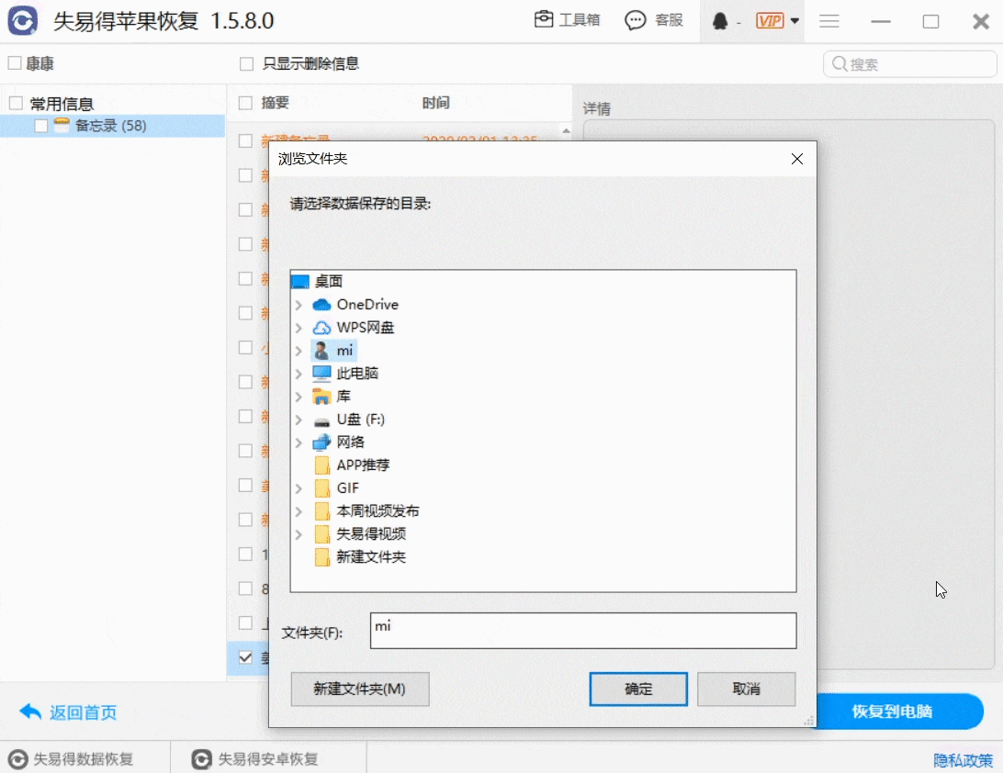The width and height of the screenshot is (1003, 773).
Task: Open the 工具箱 toolbox
Action: (567, 20)
